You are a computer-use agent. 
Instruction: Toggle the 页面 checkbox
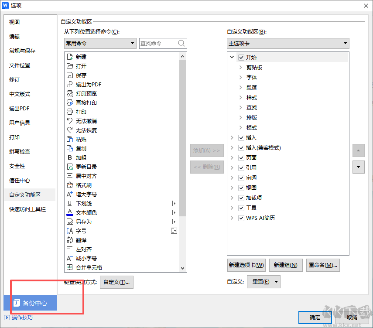(x=241, y=158)
